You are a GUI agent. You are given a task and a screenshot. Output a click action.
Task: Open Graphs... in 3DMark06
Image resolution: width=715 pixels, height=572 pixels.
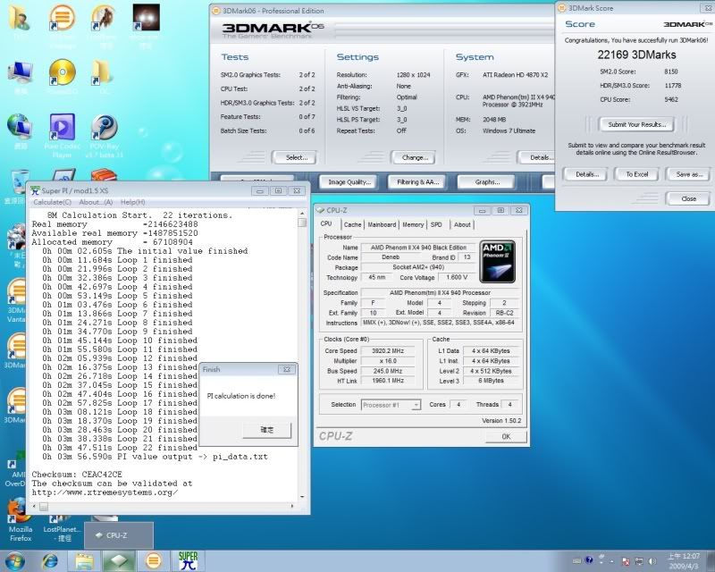pyautogui.click(x=486, y=182)
